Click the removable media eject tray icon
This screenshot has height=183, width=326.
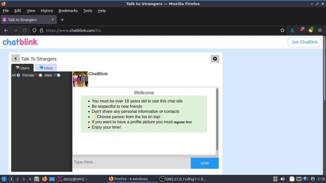(275, 179)
